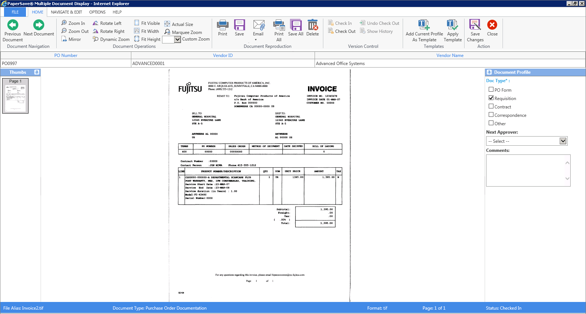Open the HELP tab

[117, 12]
